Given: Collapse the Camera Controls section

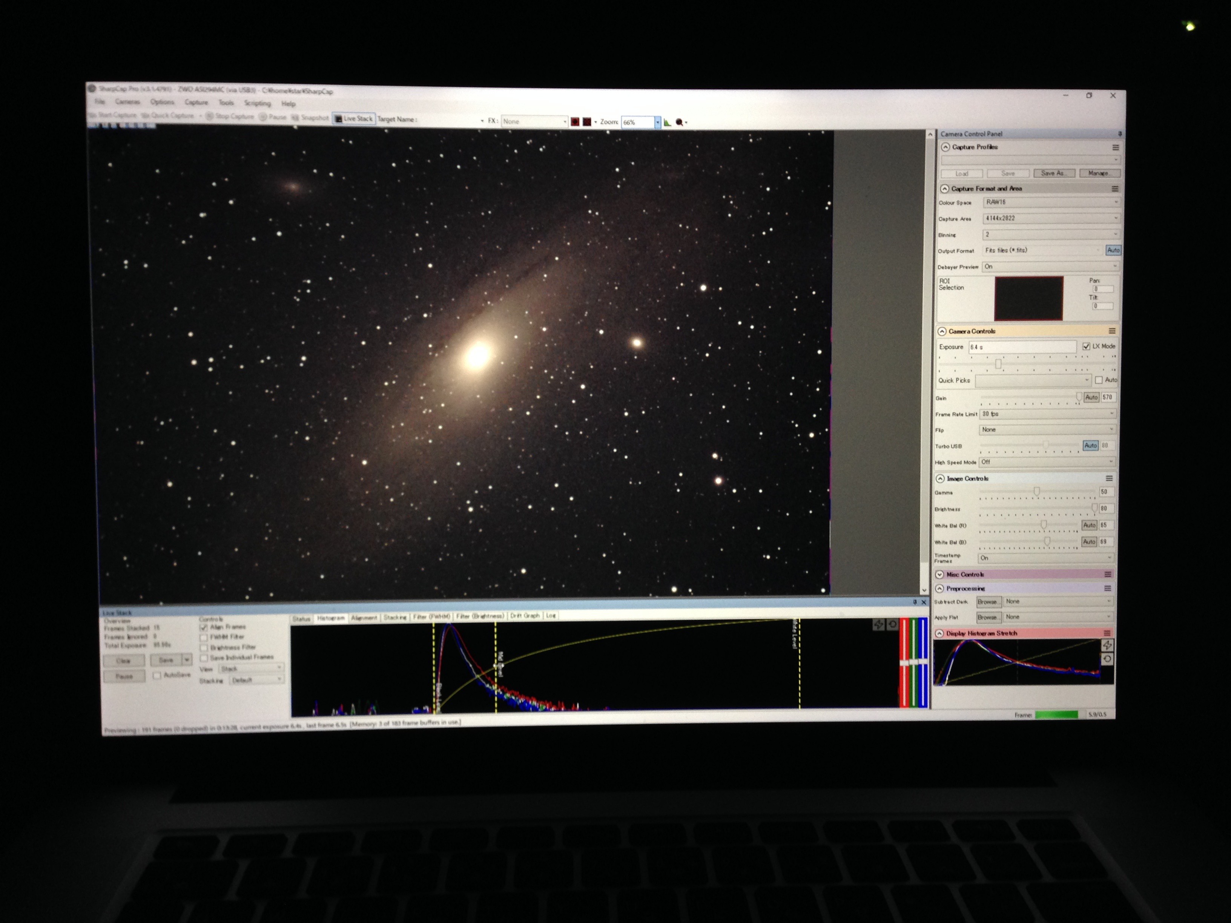Looking at the screenshot, I should coord(942,331).
